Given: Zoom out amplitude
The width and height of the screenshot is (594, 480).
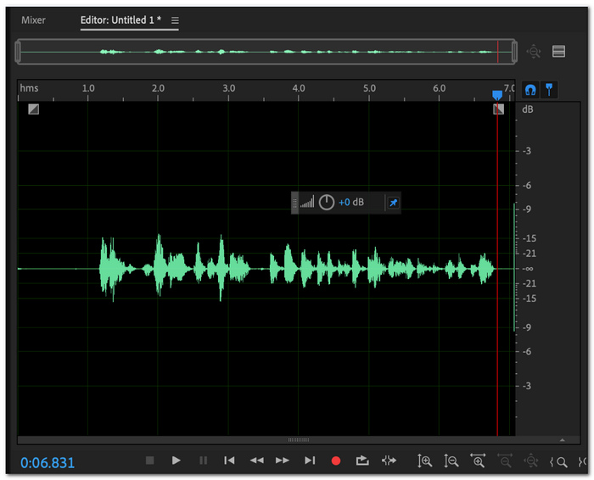Looking at the screenshot, I should pyautogui.click(x=451, y=460).
